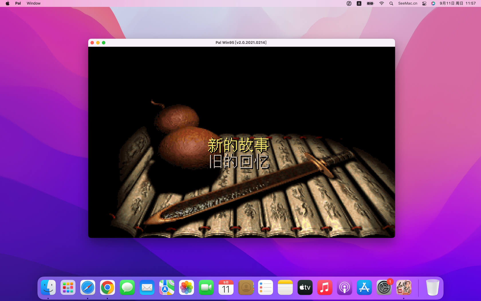Open Launchpad from the Dock
The height and width of the screenshot is (301, 481).
click(68, 288)
